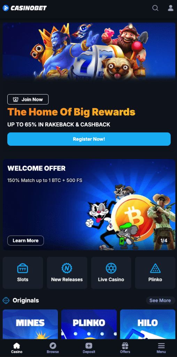
Task: Select the Plinko triangle icon tile
Action: coord(155,273)
